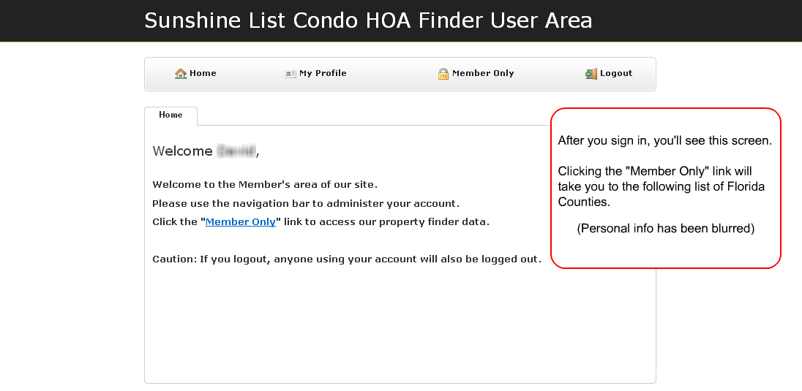The width and height of the screenshot is (802, 391).
Task: Follow the blue underlined "Member Only" hyperlink
Action: [241, 222]
